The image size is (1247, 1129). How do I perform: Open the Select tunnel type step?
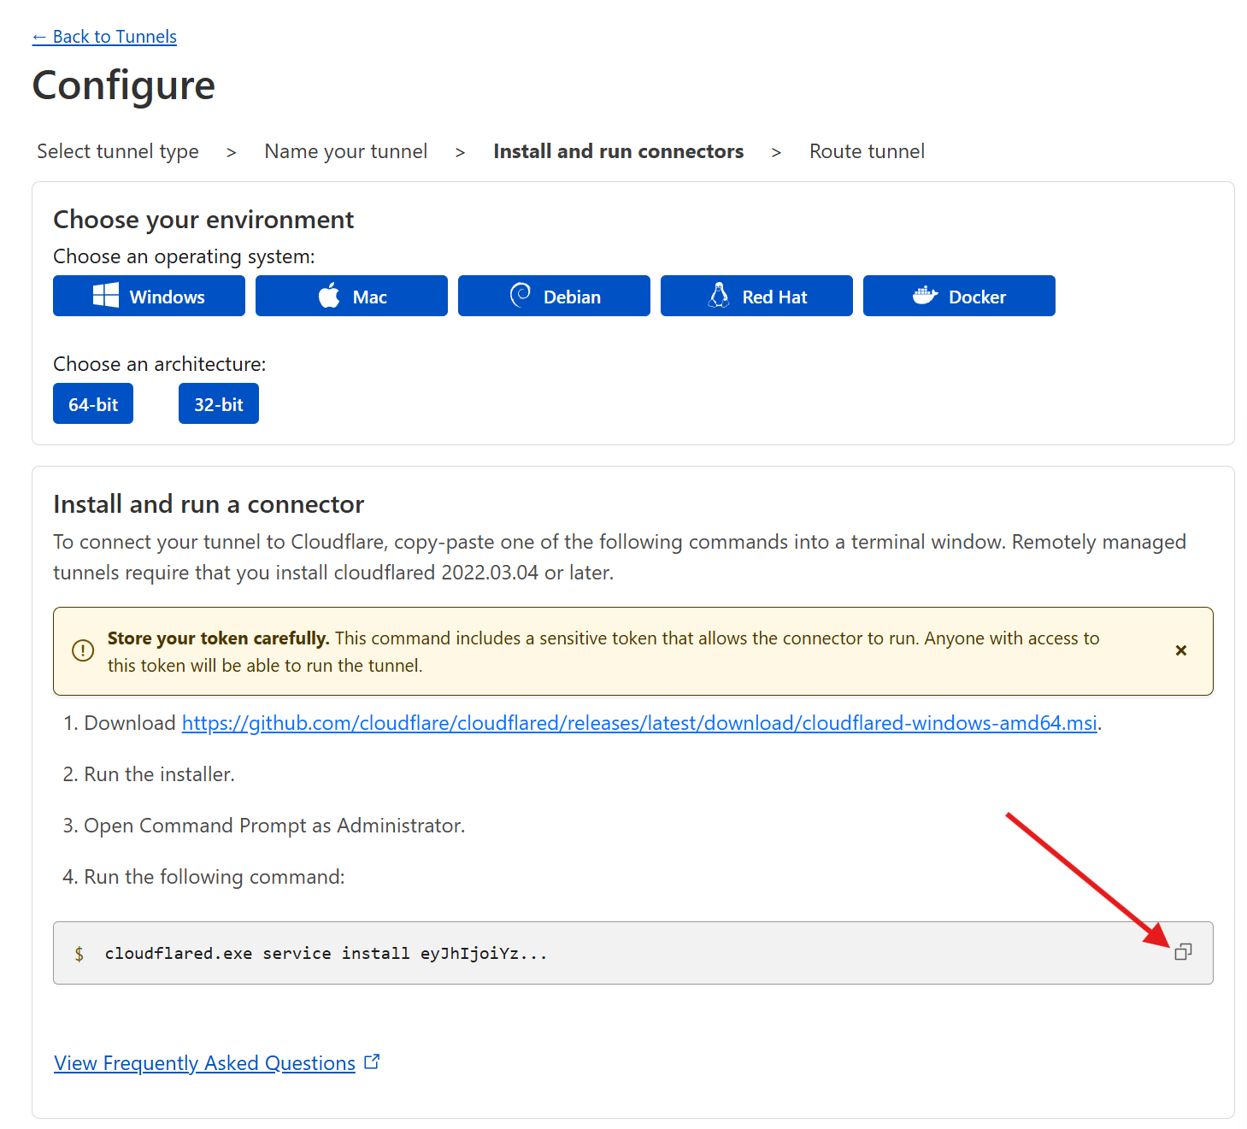coord(117,150)
